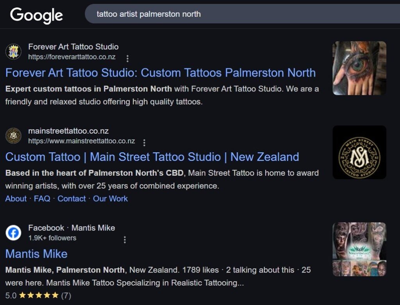Screen dimensions: 400x305
Task: Click the Forever Art Tattoo Studio favicon
Action: click(x=13, y=52)
